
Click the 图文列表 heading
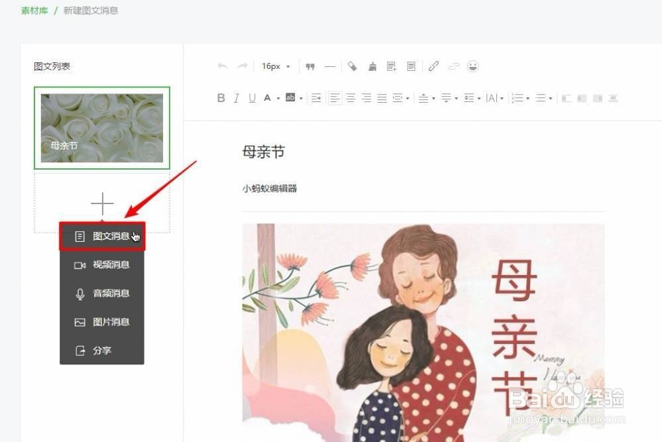52,66
